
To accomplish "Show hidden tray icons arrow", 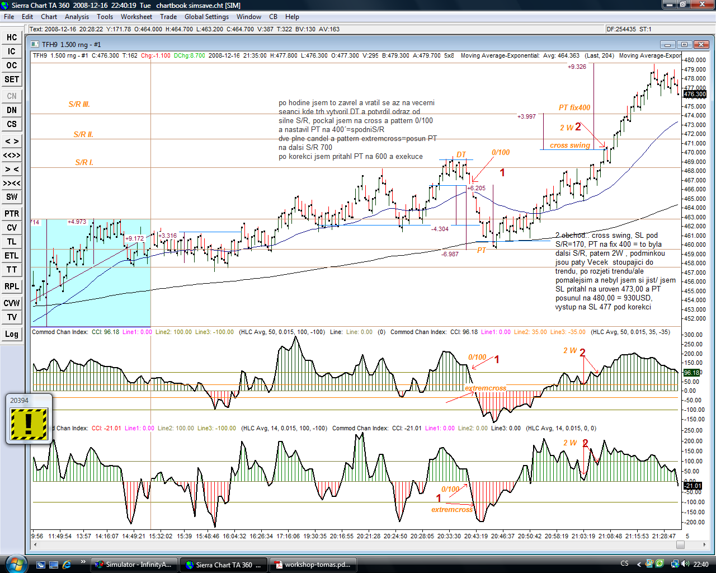I will tap(639, 564).
